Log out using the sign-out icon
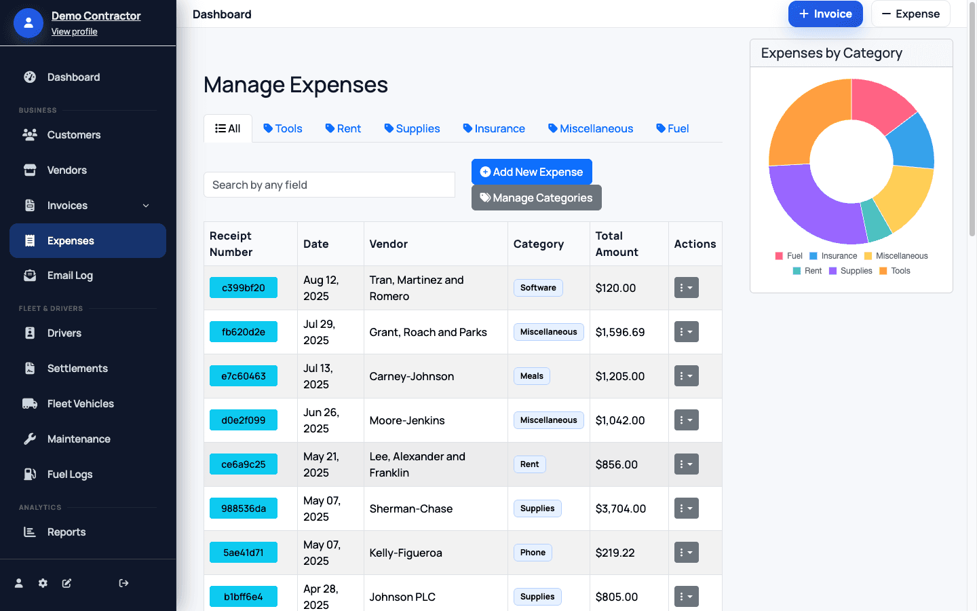The image size is (977, 611). (x=123, y=583)
